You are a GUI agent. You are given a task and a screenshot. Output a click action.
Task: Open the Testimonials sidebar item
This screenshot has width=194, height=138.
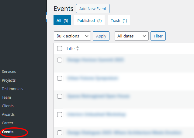coord(12,89)
